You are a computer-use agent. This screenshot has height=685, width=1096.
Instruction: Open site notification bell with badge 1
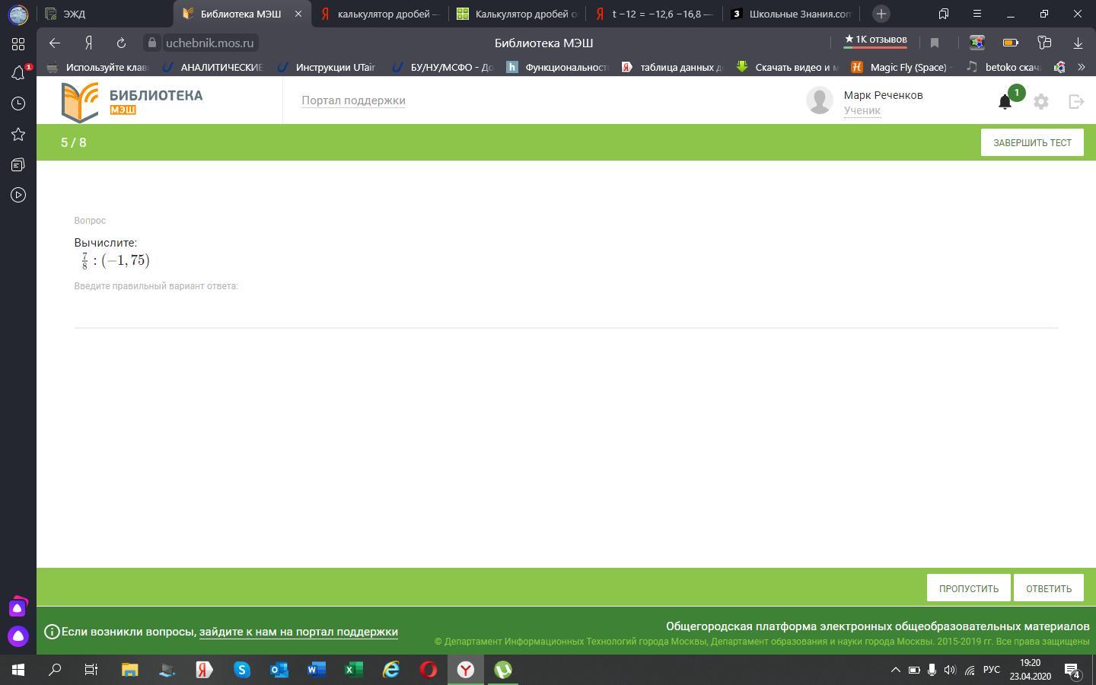tap(1006, 100)
